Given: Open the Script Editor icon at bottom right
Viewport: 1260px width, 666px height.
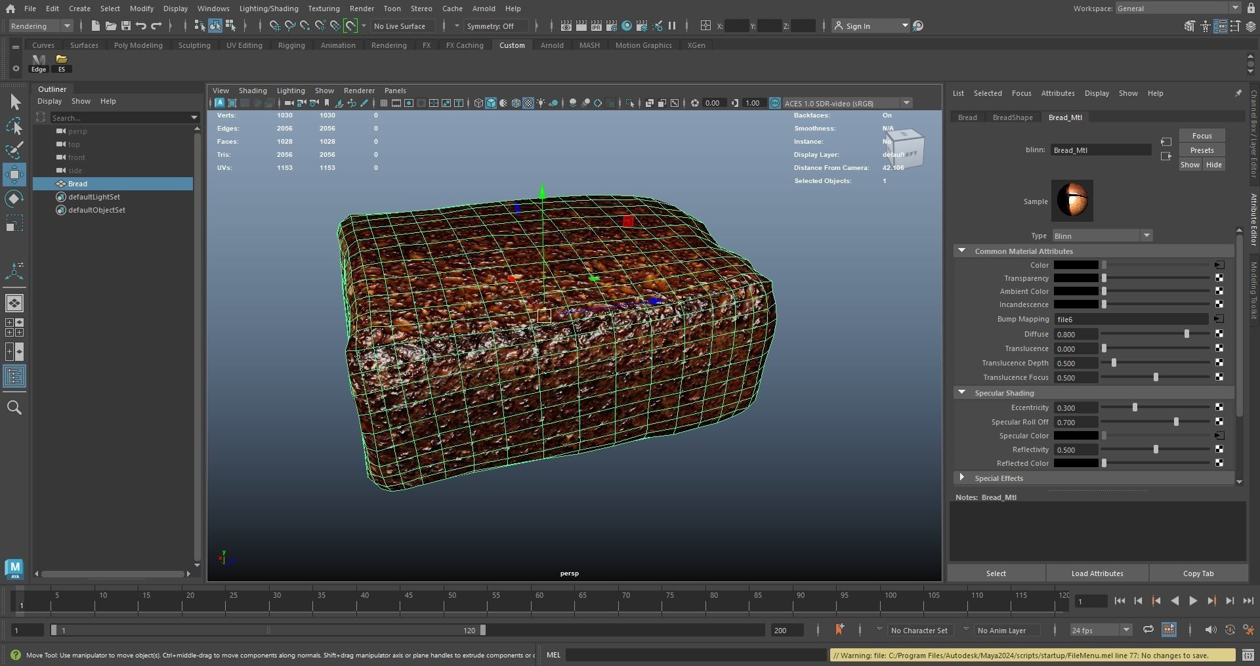Looking at the screenshot, I should click(x=1247, y=655).
